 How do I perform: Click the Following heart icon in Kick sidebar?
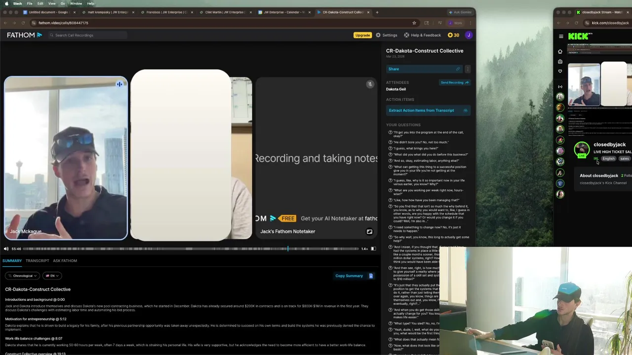(x=560, y=71)
